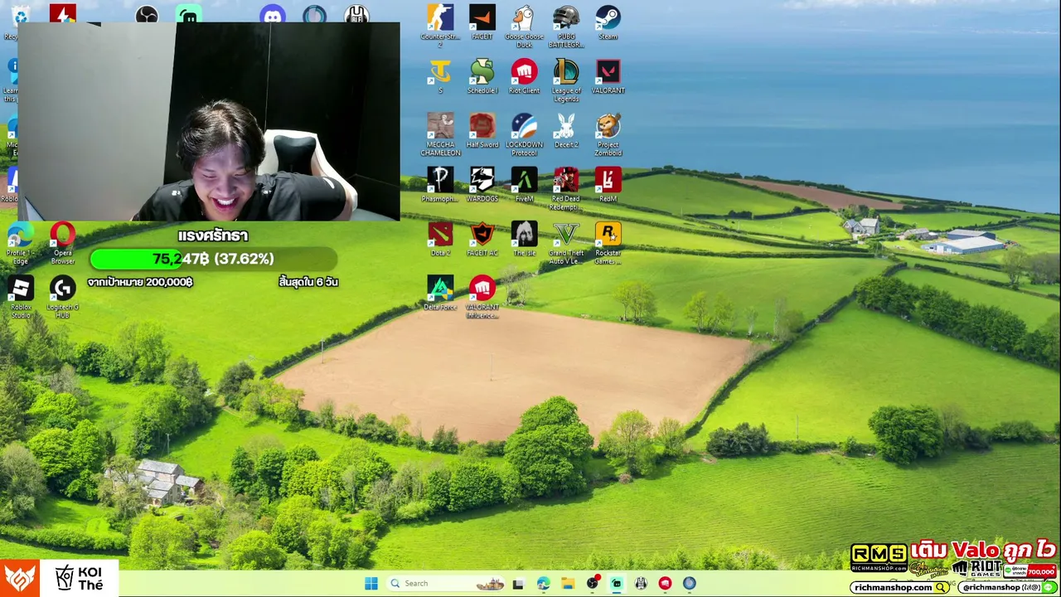Viewport: 1061px width, 597px height.
Task: Open File Explorer from the taskbar
Action: pos(568,583)
